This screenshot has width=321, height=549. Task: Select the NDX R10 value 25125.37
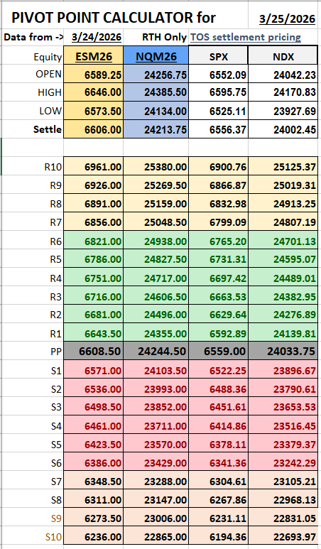pyautogui.click(x=283, y=166)
